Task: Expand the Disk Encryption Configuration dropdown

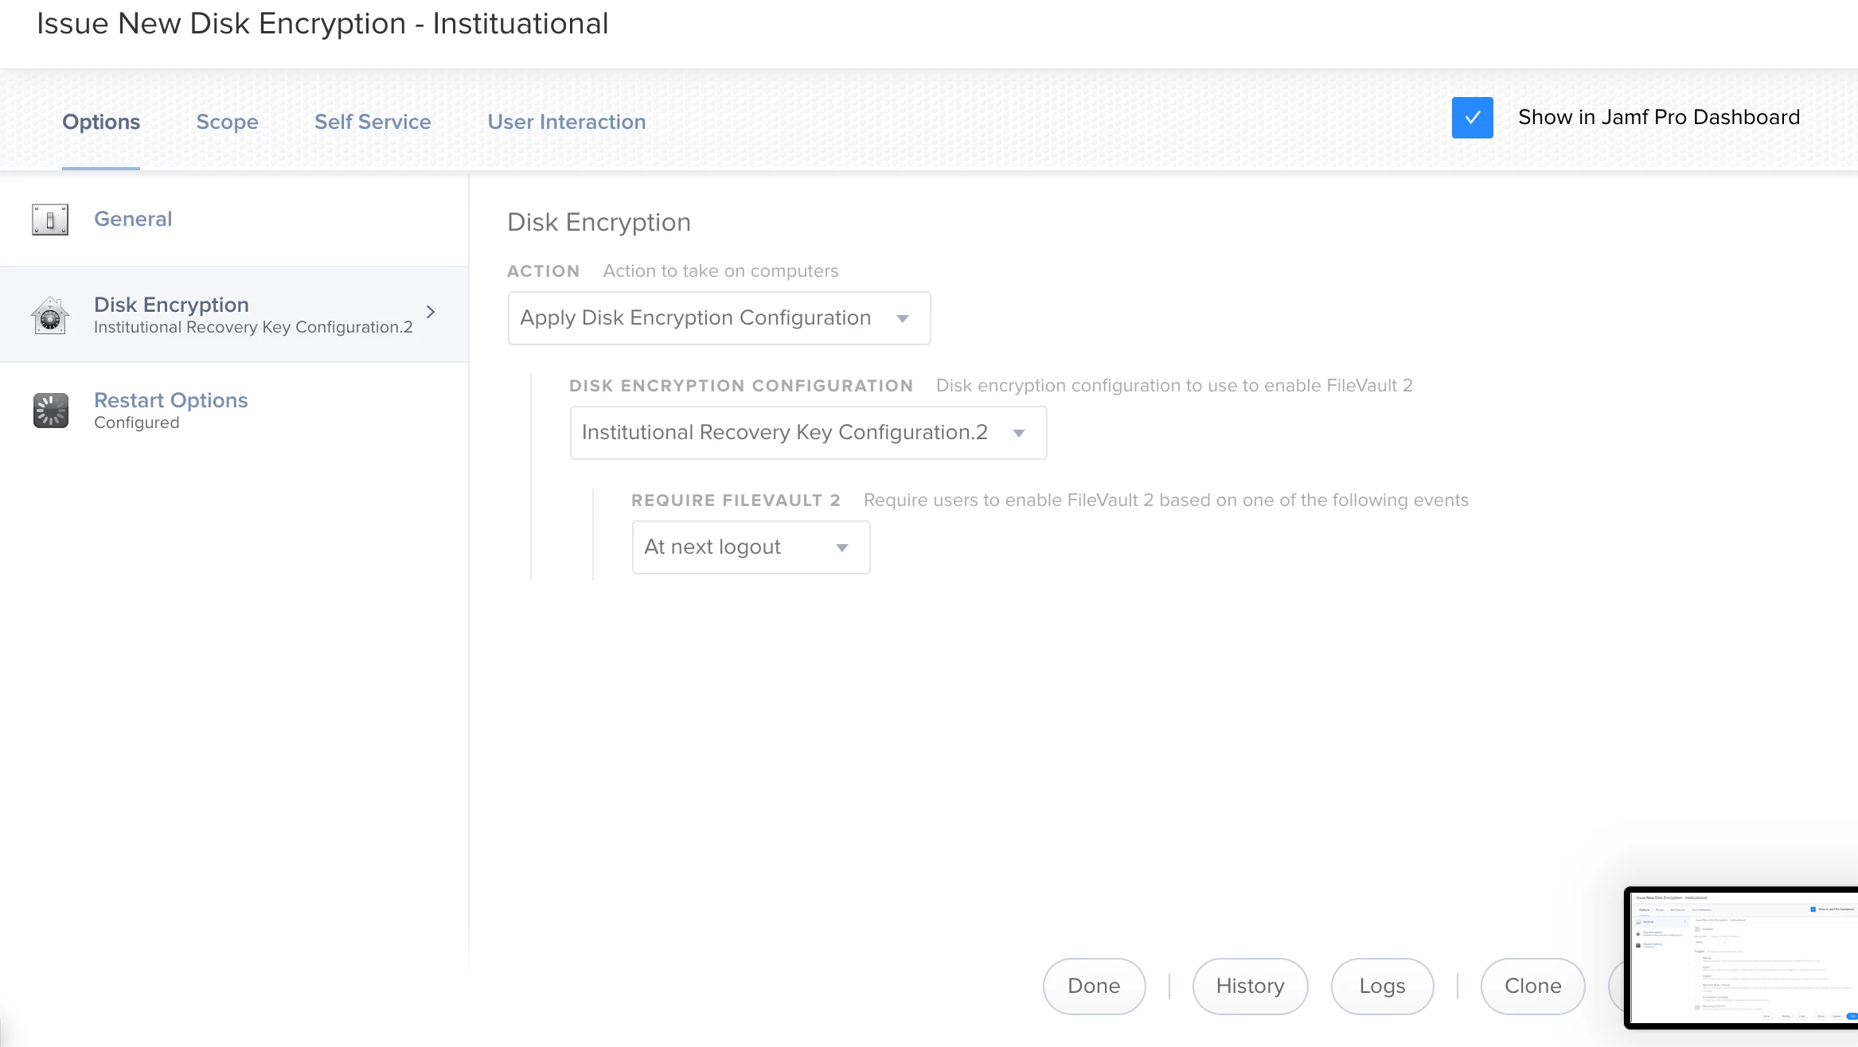Action: 807,433
